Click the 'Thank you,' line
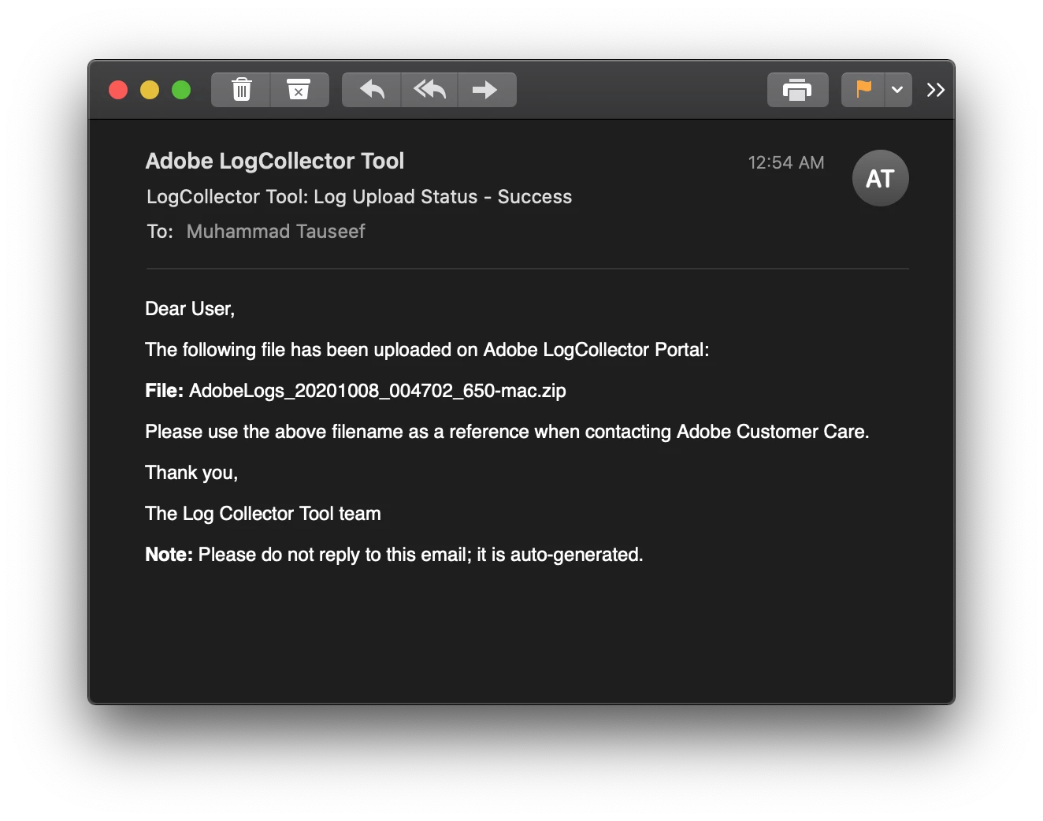This screenshot has width=1043, height=821. point(191,473)
